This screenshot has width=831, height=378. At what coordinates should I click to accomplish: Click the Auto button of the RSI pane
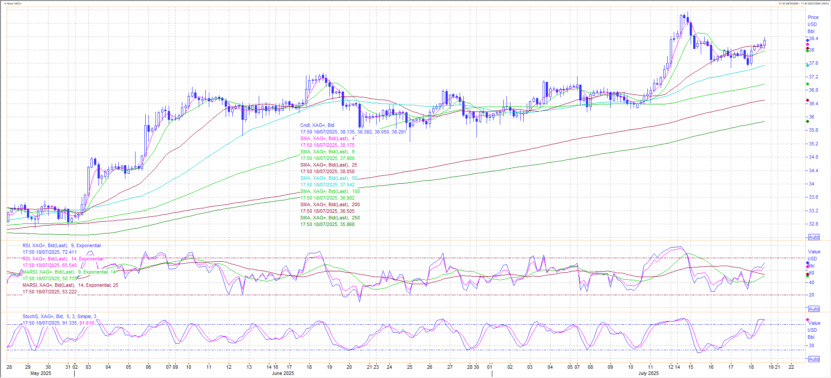pos(814,309)
